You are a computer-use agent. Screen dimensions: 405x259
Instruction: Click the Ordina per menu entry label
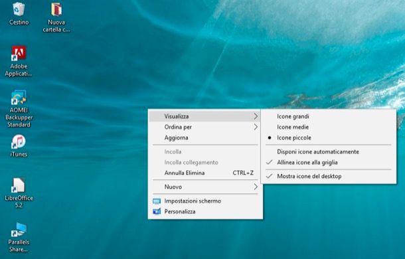pos(178,127)
